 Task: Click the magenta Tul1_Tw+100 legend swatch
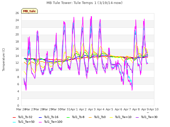coord(40,122)
